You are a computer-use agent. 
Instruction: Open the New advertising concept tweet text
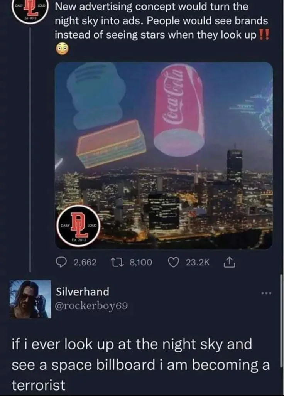[161, 21]
